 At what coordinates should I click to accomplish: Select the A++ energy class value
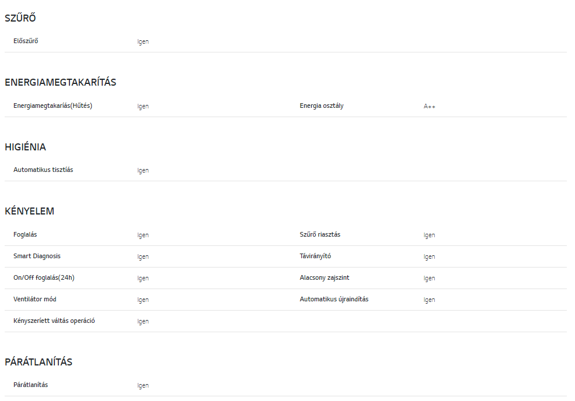pos(429,107)
